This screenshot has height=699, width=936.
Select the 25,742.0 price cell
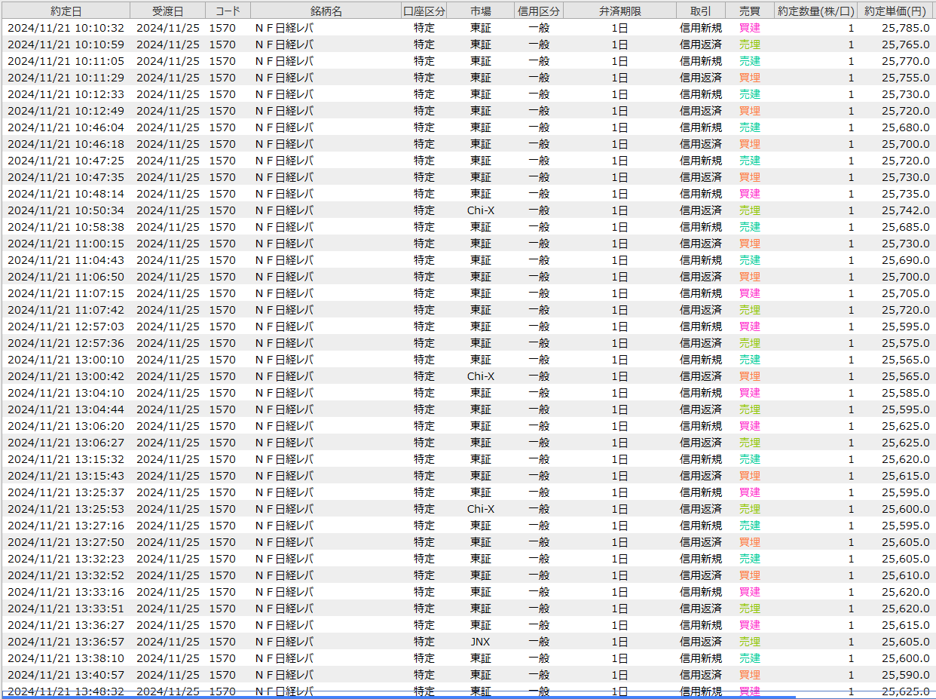[905, 210]
